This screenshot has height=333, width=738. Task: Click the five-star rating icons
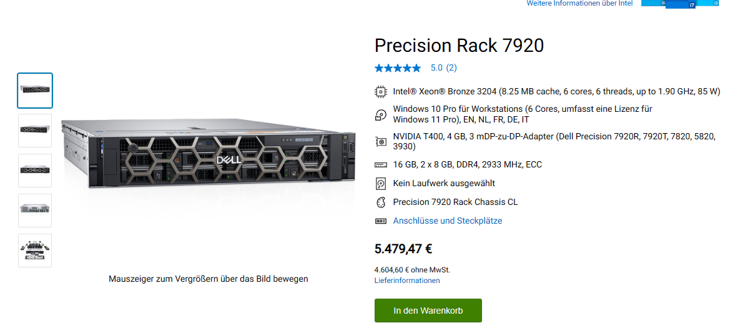pyautogui.click(x=398, y=68)
